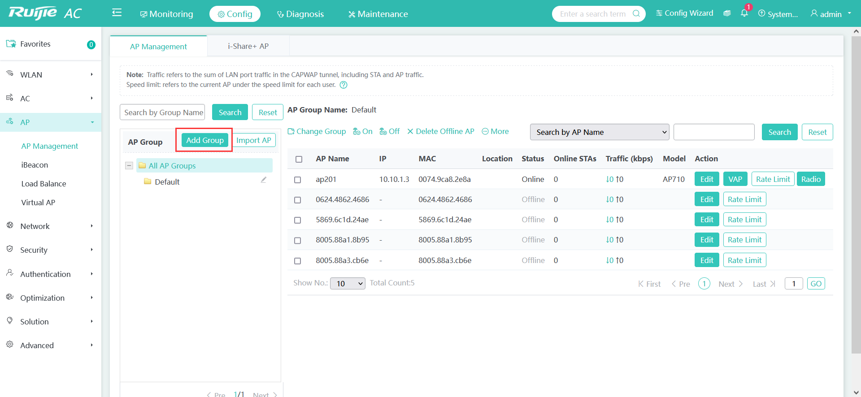This screenshot has width=861, height=397.
Task: Click the pencil edit icon for Default group
Action: (264, 180)
